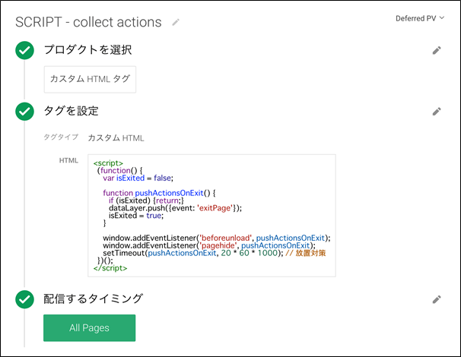461x357 pixels.
Task: Click the green checkmark beside プロダクトを選択
Action: tap(25, 50)
